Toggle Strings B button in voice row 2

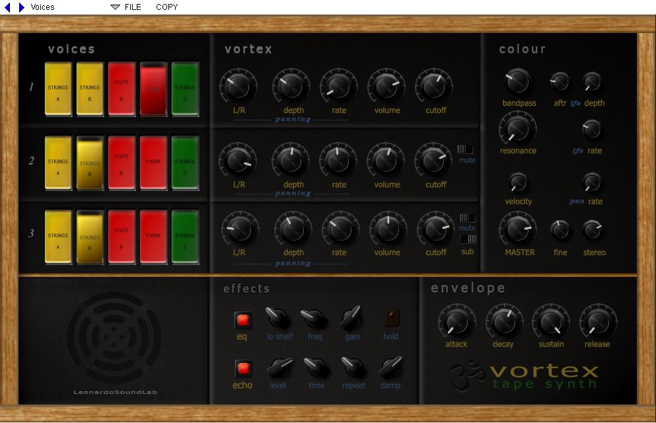[90, 163]
